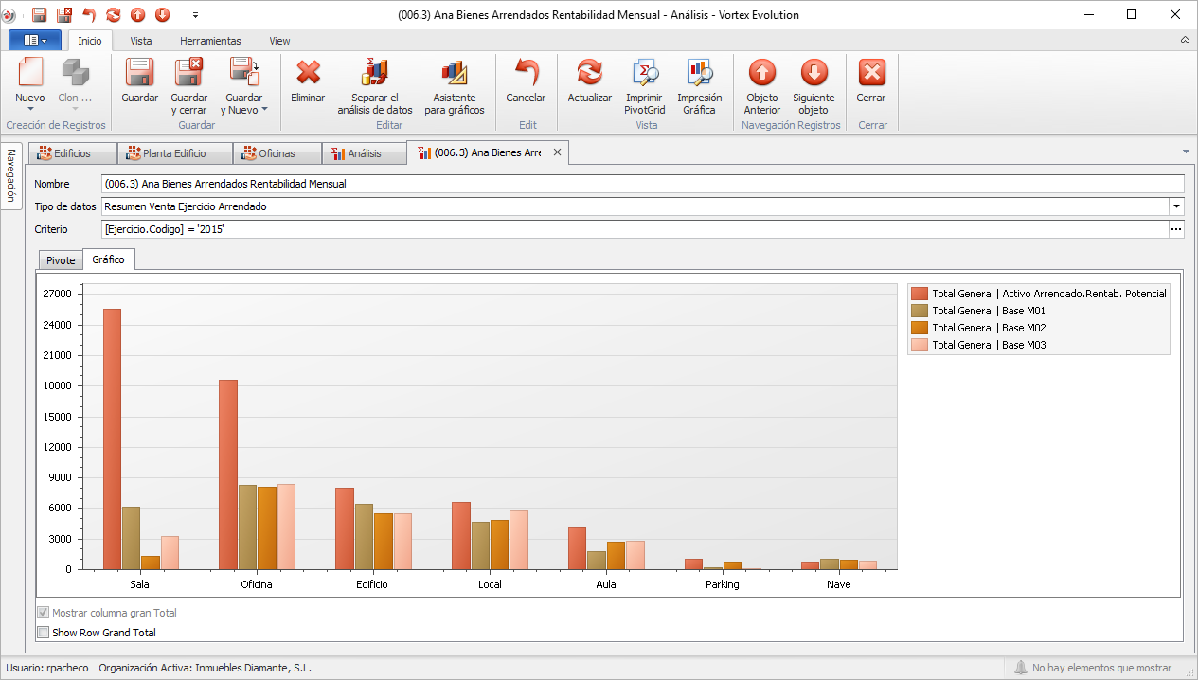This screenshot has height=680, width=1198.
Task: Open Impresión Gráfica preview
Action: pyautogui.click(x=699, y=73)
